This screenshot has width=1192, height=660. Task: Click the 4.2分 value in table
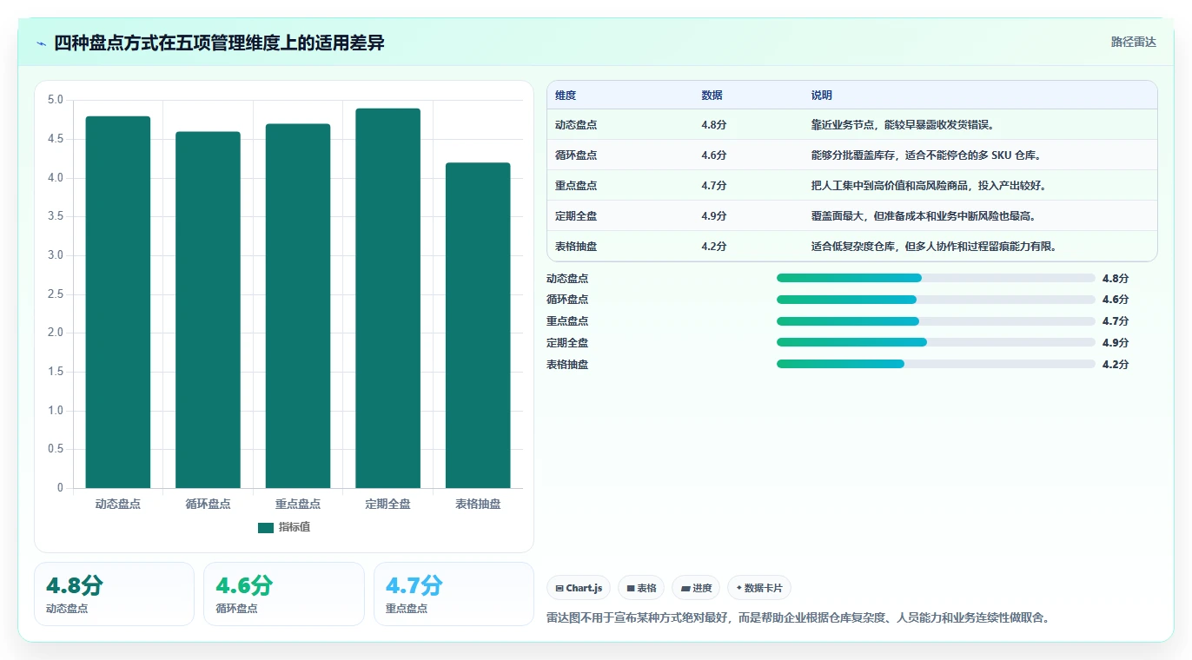[714, 247]
